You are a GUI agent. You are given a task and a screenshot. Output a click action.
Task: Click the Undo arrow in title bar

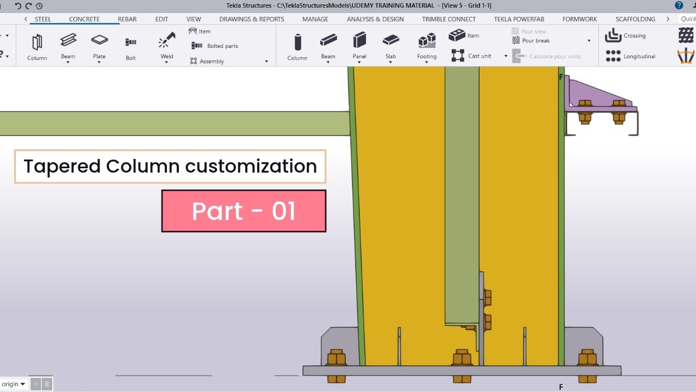pos(18,5)
